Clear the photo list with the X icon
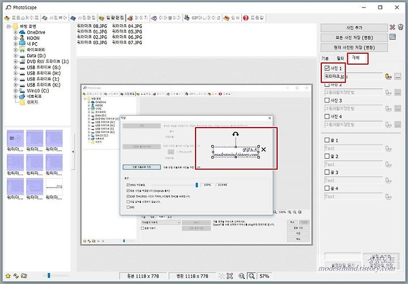Viewport: 408px width, 284px height. 392,27
